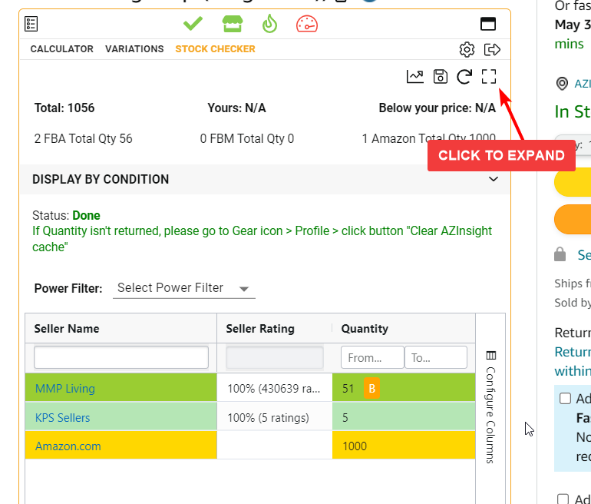Click the export arrow icon beside gear

pos(493,50)
